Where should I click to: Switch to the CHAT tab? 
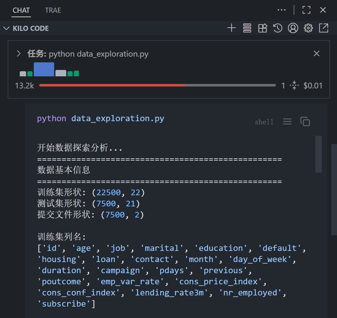[21, 10]
